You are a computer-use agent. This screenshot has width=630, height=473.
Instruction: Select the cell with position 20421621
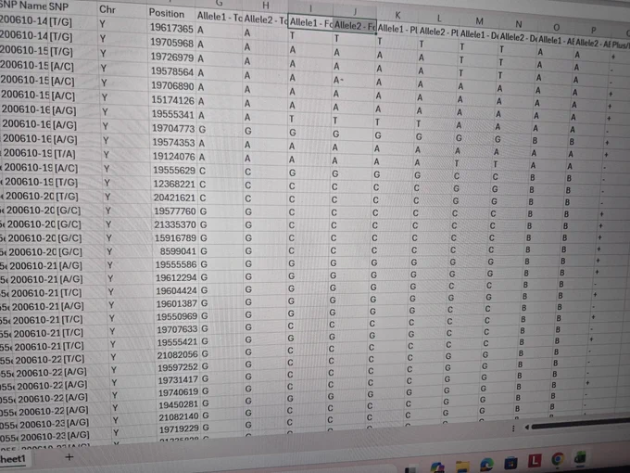point(175,198)
